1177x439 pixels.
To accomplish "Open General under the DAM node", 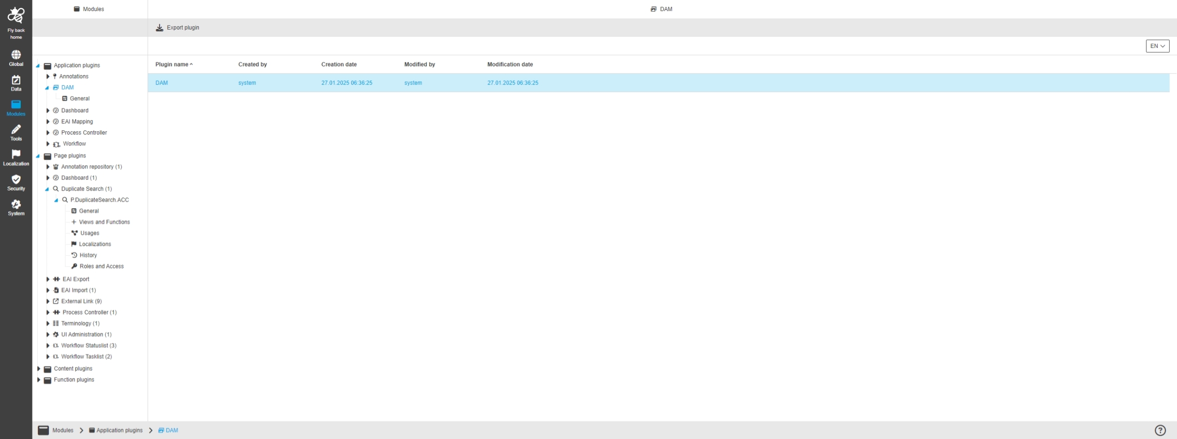I will [80, 99].
